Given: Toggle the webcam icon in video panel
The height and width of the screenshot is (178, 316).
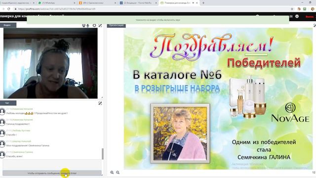Looking at the screenshot, I should click(x=84, y=25).
